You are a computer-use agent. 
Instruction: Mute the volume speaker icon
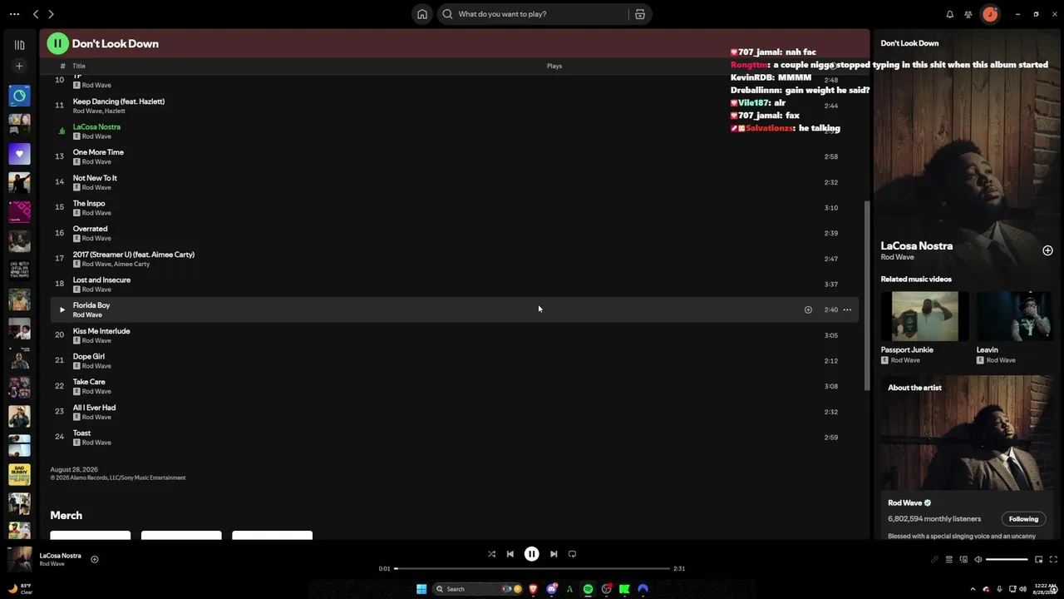tap(978, 559)
